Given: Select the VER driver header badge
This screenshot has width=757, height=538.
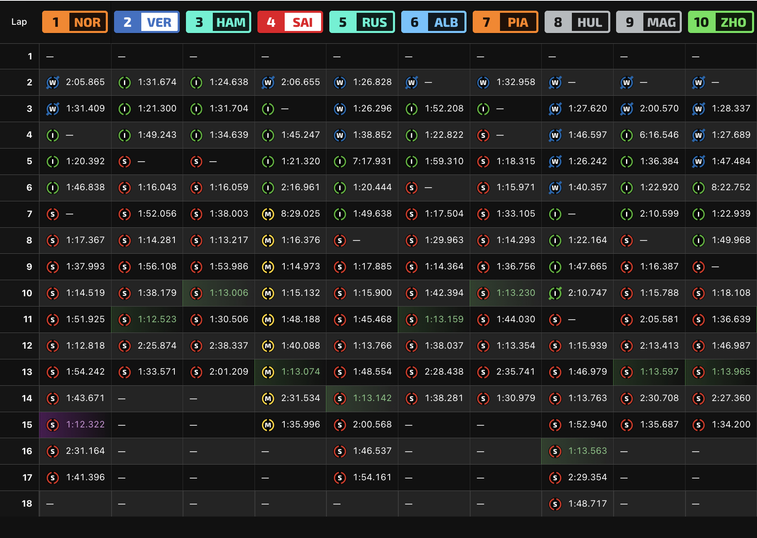Looking at the screenshot, I should click(147, 22).
